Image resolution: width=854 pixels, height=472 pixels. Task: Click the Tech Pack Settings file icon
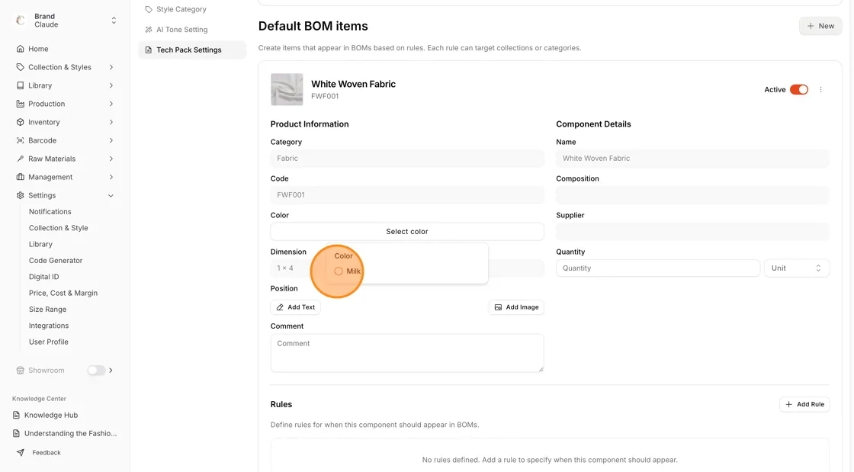tap(148, 50)
